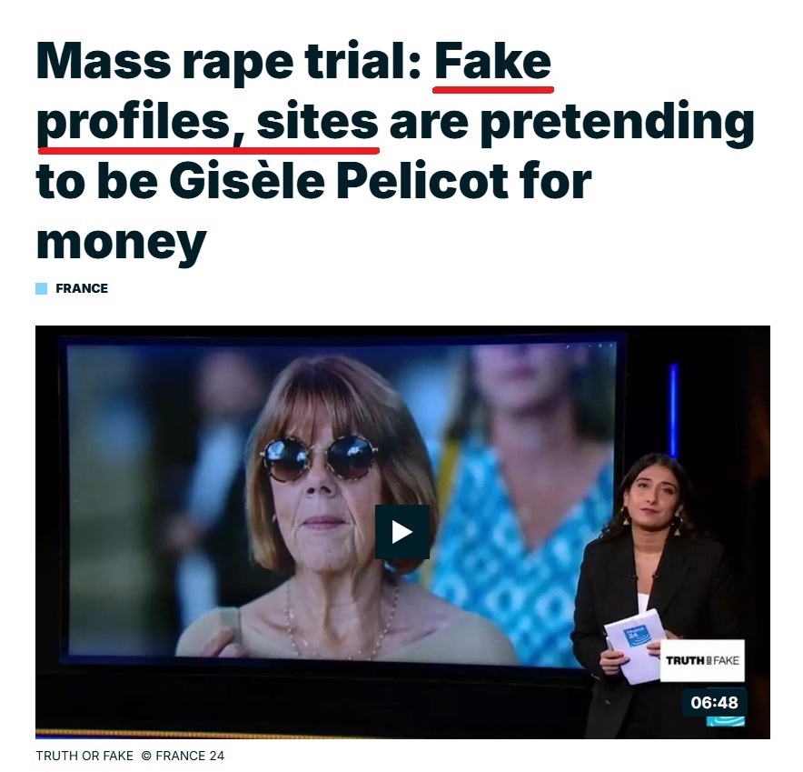This screenshot has height=772, width=803.
Task: Open the FRANCE category tag
Action: (x=82, y=288)
